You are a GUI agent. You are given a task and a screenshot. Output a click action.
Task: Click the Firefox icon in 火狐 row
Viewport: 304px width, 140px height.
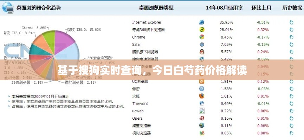click(x=202, y=96)
